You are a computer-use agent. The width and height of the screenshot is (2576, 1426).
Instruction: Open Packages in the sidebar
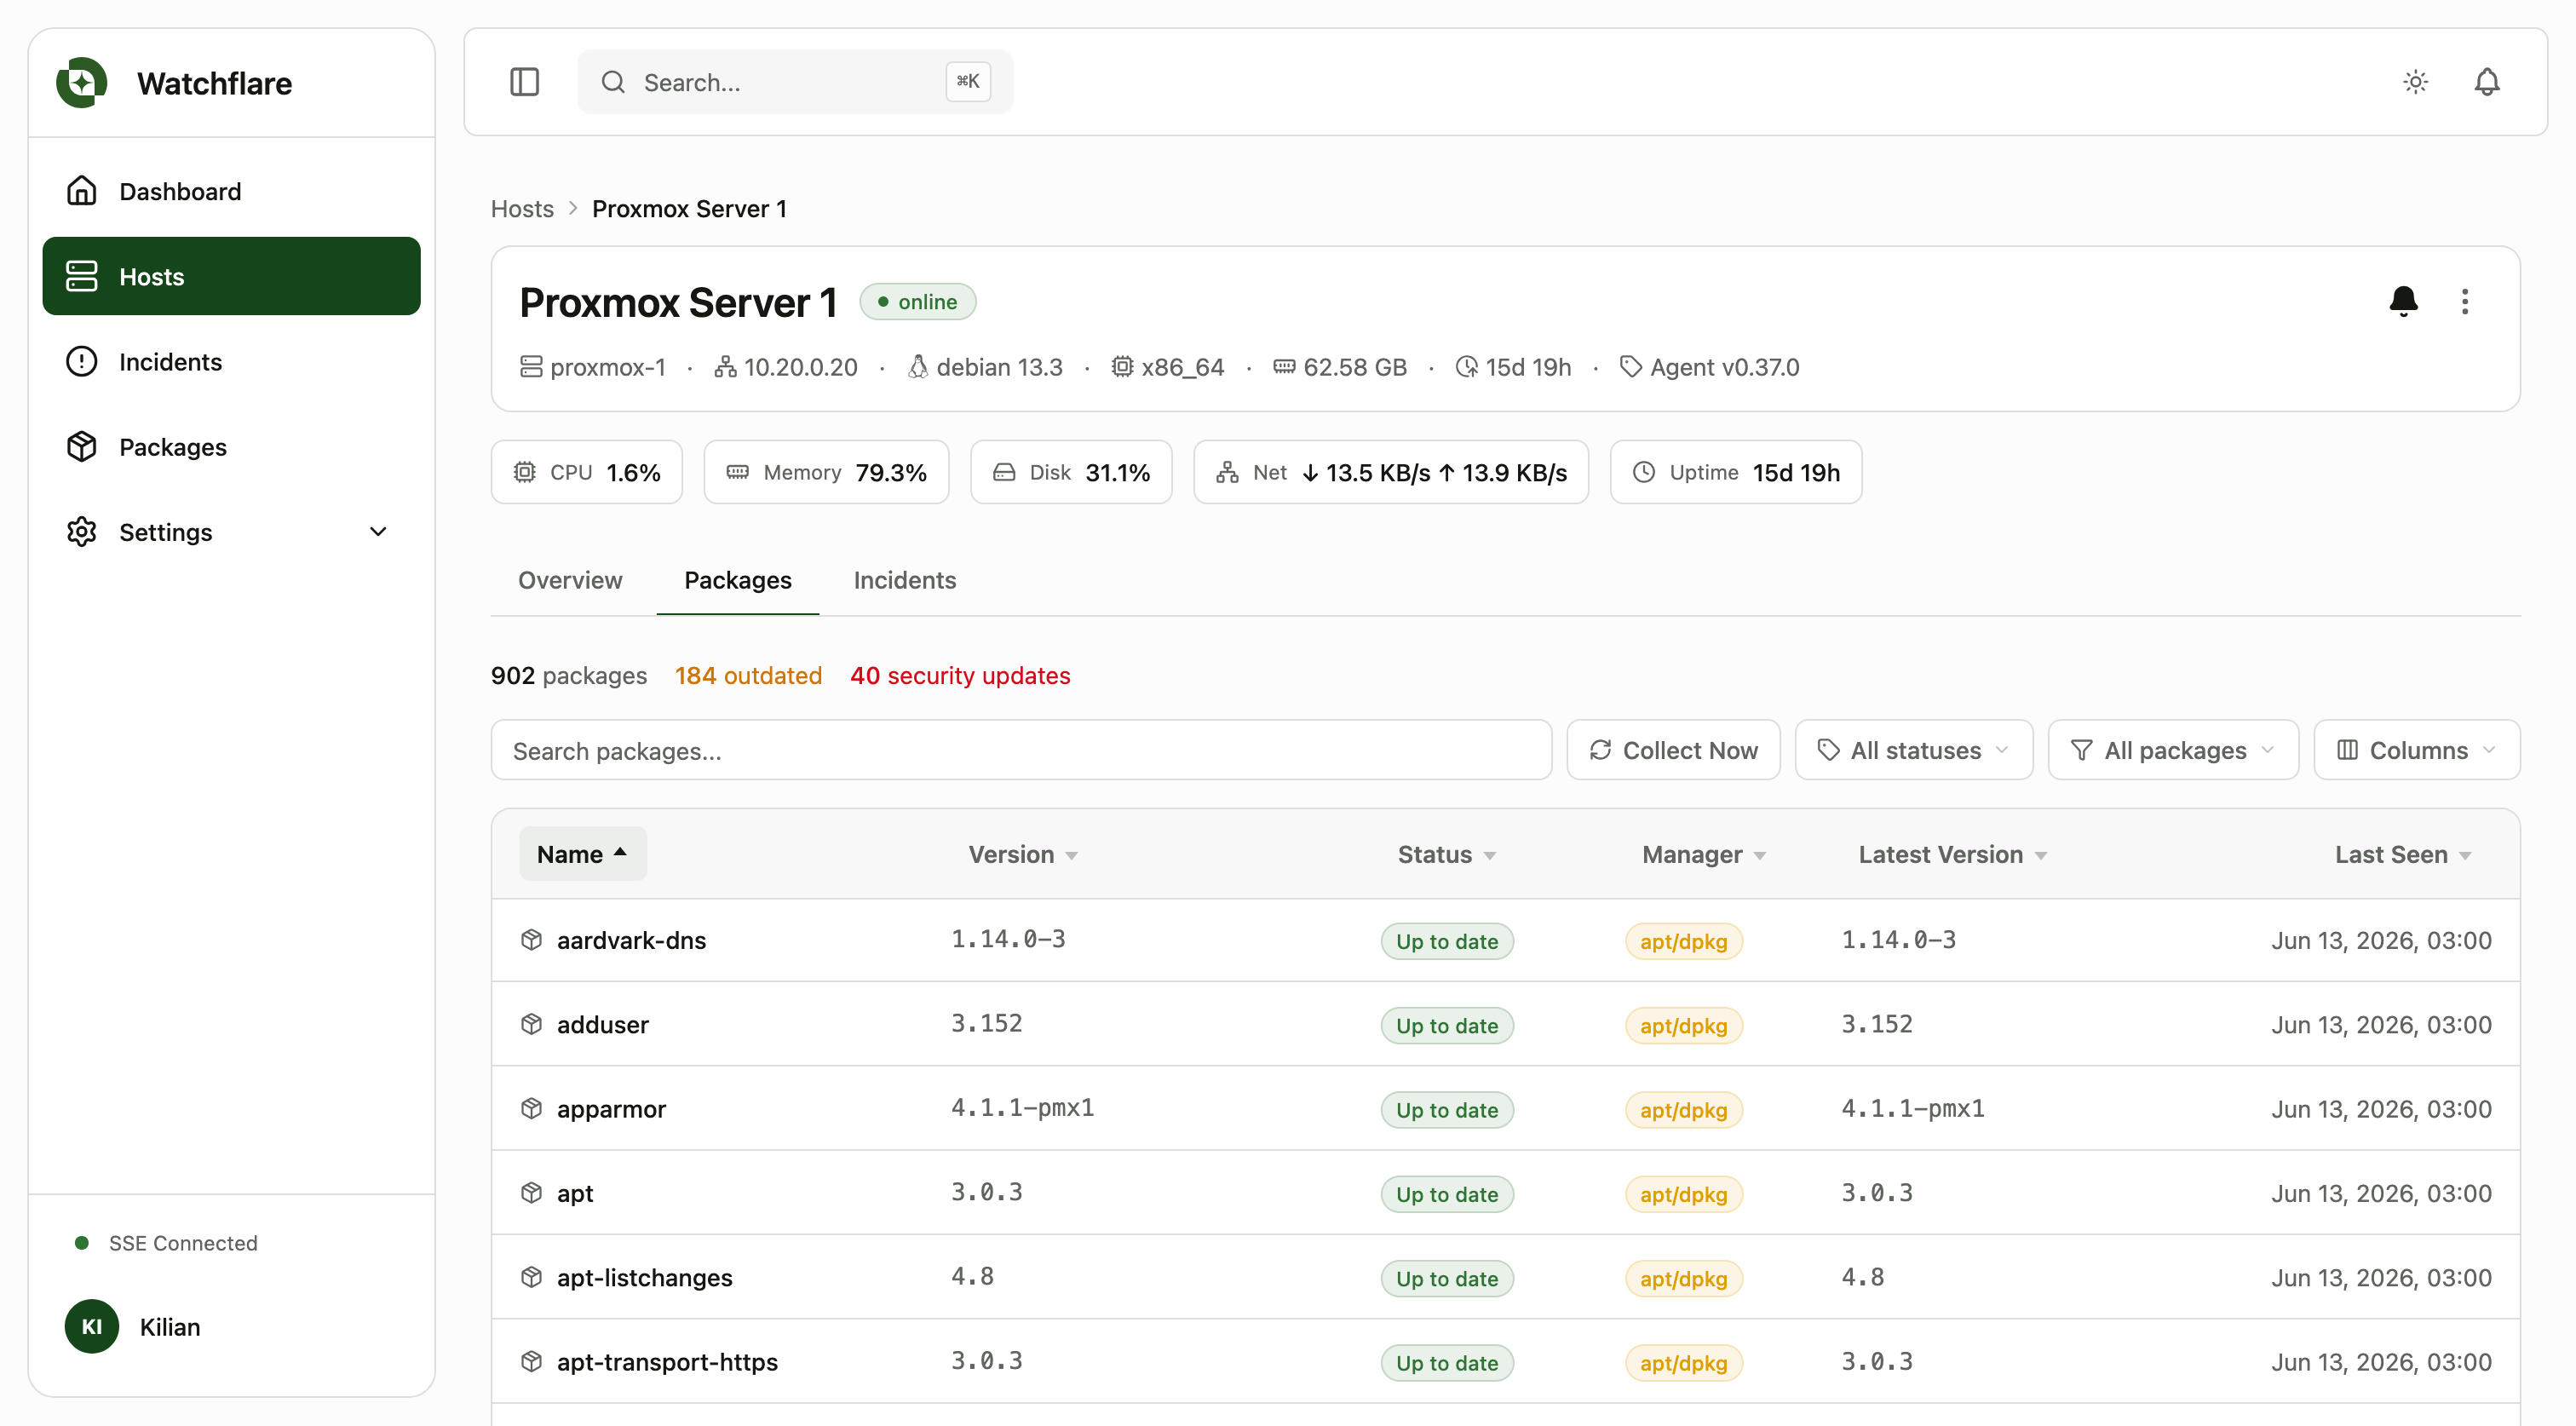pyautogui.click(x=231, y=446)
